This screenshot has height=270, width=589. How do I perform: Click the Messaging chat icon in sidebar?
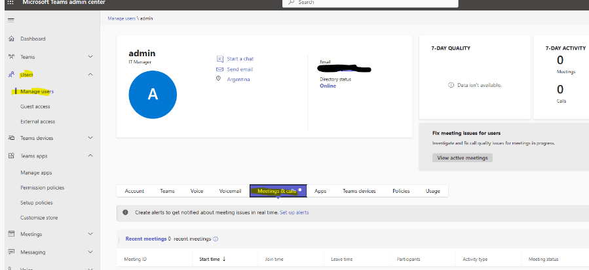click(12, 252)
